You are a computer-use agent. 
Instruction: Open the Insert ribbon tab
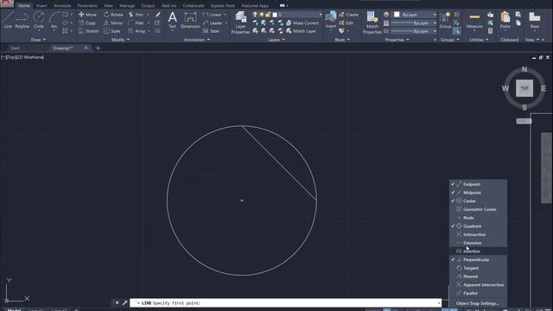click(41, 6)
